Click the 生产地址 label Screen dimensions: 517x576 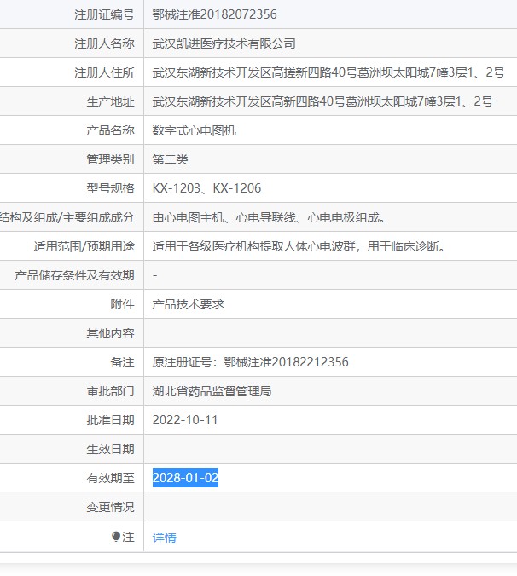(x=110, y=101)
